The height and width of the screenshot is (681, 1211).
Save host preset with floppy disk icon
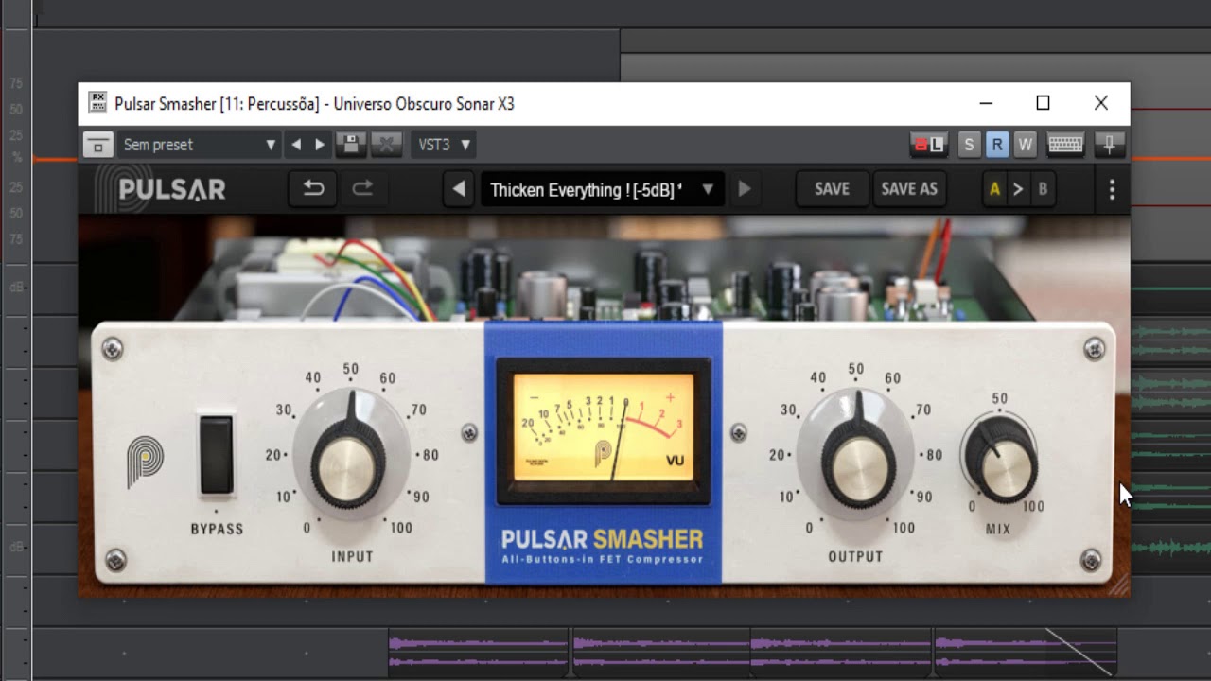click(x=351, y=145)
